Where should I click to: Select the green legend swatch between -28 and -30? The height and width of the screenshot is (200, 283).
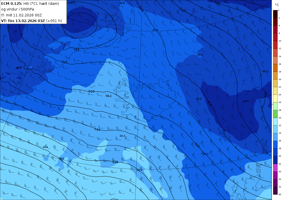pos(275,114)
